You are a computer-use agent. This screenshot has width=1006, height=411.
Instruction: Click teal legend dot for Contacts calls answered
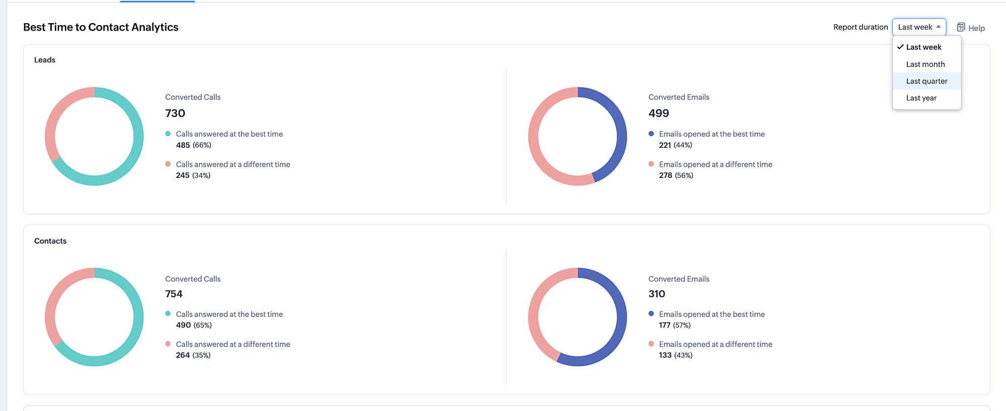pos(168,314)
